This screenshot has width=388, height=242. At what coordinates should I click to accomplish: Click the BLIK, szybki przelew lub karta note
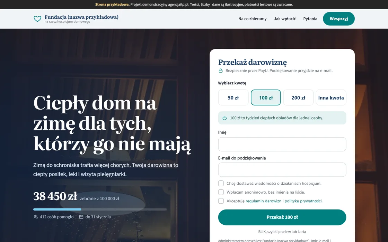pos(282,232)
